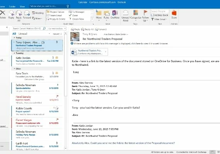Toggle Unread/Read status
Viewport: 220px width, 154px height.
coord(125,16)
